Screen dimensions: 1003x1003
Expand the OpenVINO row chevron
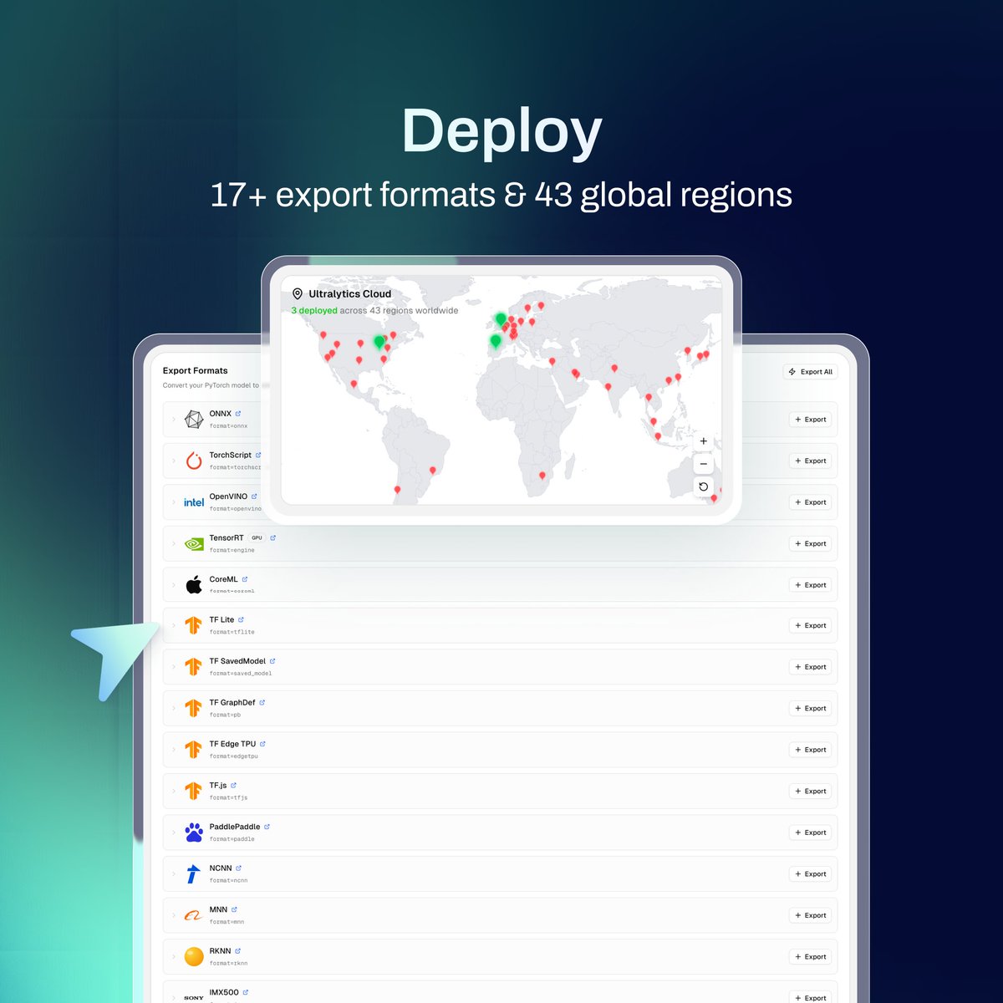click(x=174, y=502)
